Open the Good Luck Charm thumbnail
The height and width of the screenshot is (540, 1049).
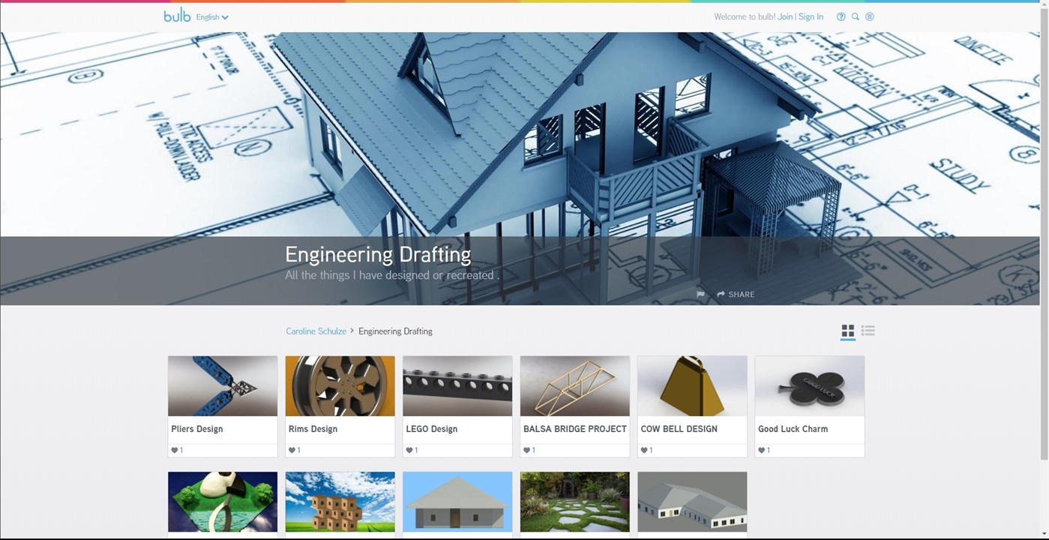click(x=809, y=386)
